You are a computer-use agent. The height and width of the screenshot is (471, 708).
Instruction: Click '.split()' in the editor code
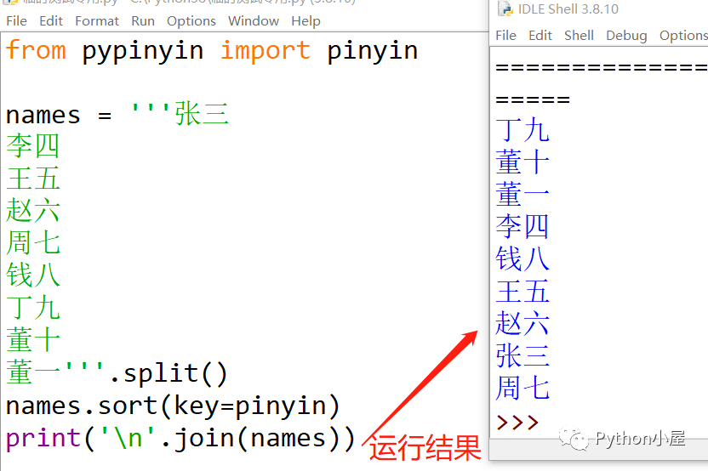coord(168,373)
